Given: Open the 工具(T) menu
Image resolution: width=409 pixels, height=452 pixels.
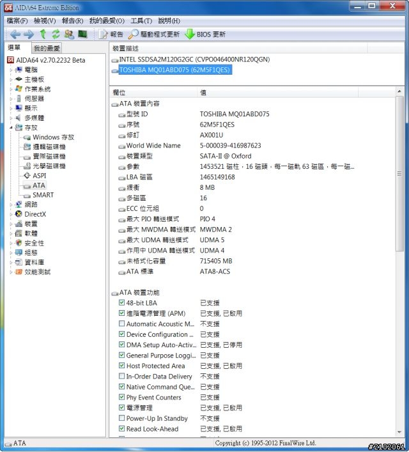Looking at the screenshot, I should (x=141, y=20).
